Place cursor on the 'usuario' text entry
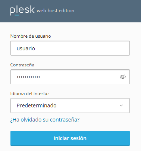The image size is (141, 151). 26,48
